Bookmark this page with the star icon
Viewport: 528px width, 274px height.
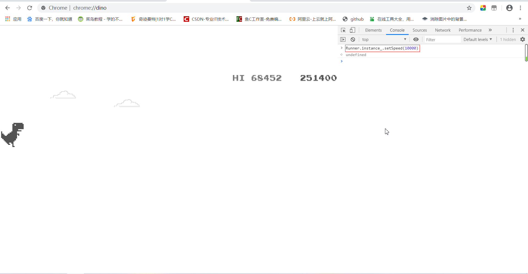coord(469,8)
